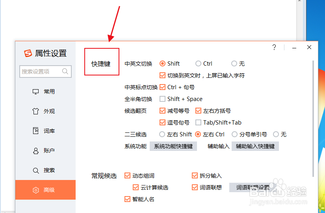Open the 外观 shirt icon section
325x213 pixels.
(35, 111)
